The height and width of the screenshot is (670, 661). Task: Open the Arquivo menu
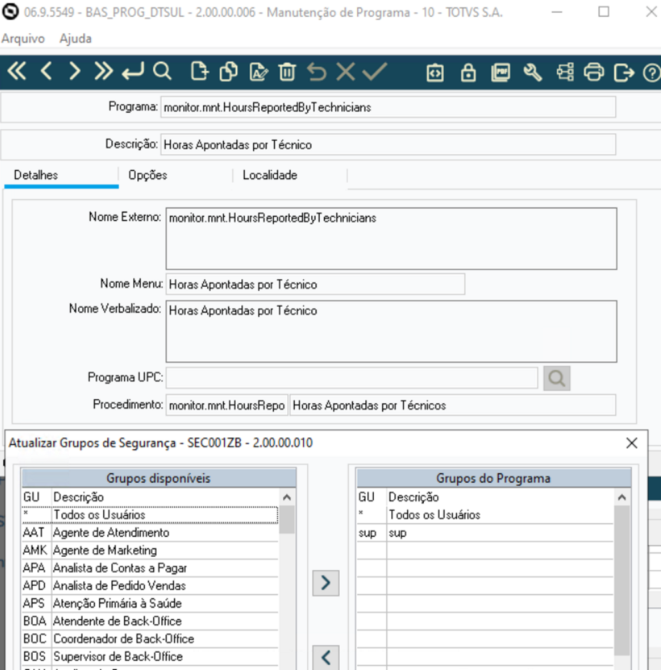[x=23, y=39]
